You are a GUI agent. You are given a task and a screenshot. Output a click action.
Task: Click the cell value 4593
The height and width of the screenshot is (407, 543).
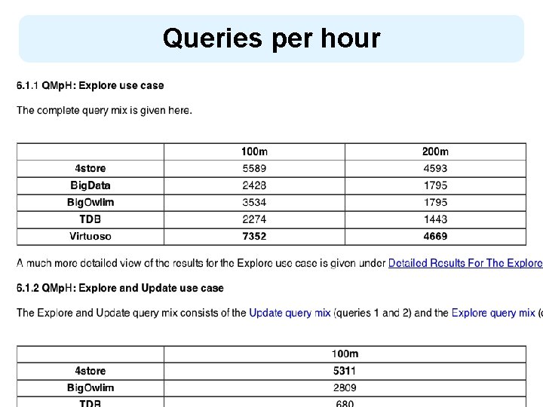coord(435,169)
